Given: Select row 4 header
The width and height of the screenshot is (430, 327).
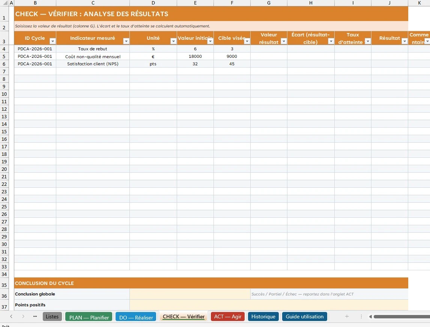Looking at the screenshot, I should click(x=4, y=49).
